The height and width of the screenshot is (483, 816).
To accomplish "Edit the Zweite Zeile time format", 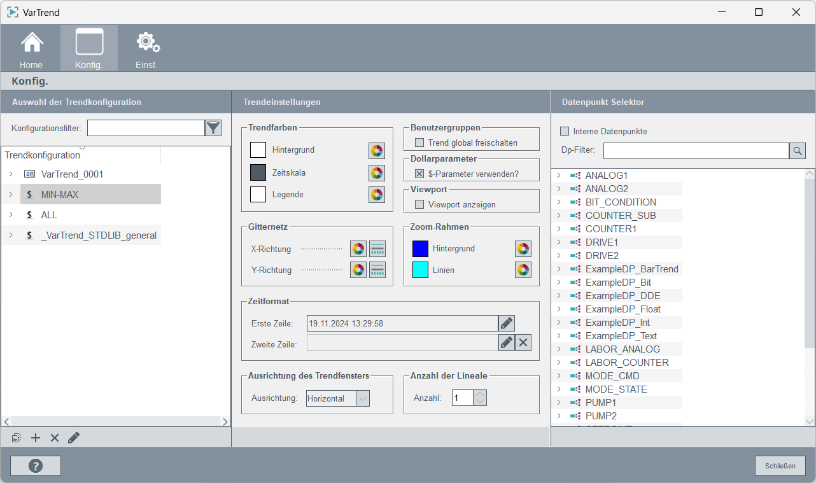I will tap(507, 342).
